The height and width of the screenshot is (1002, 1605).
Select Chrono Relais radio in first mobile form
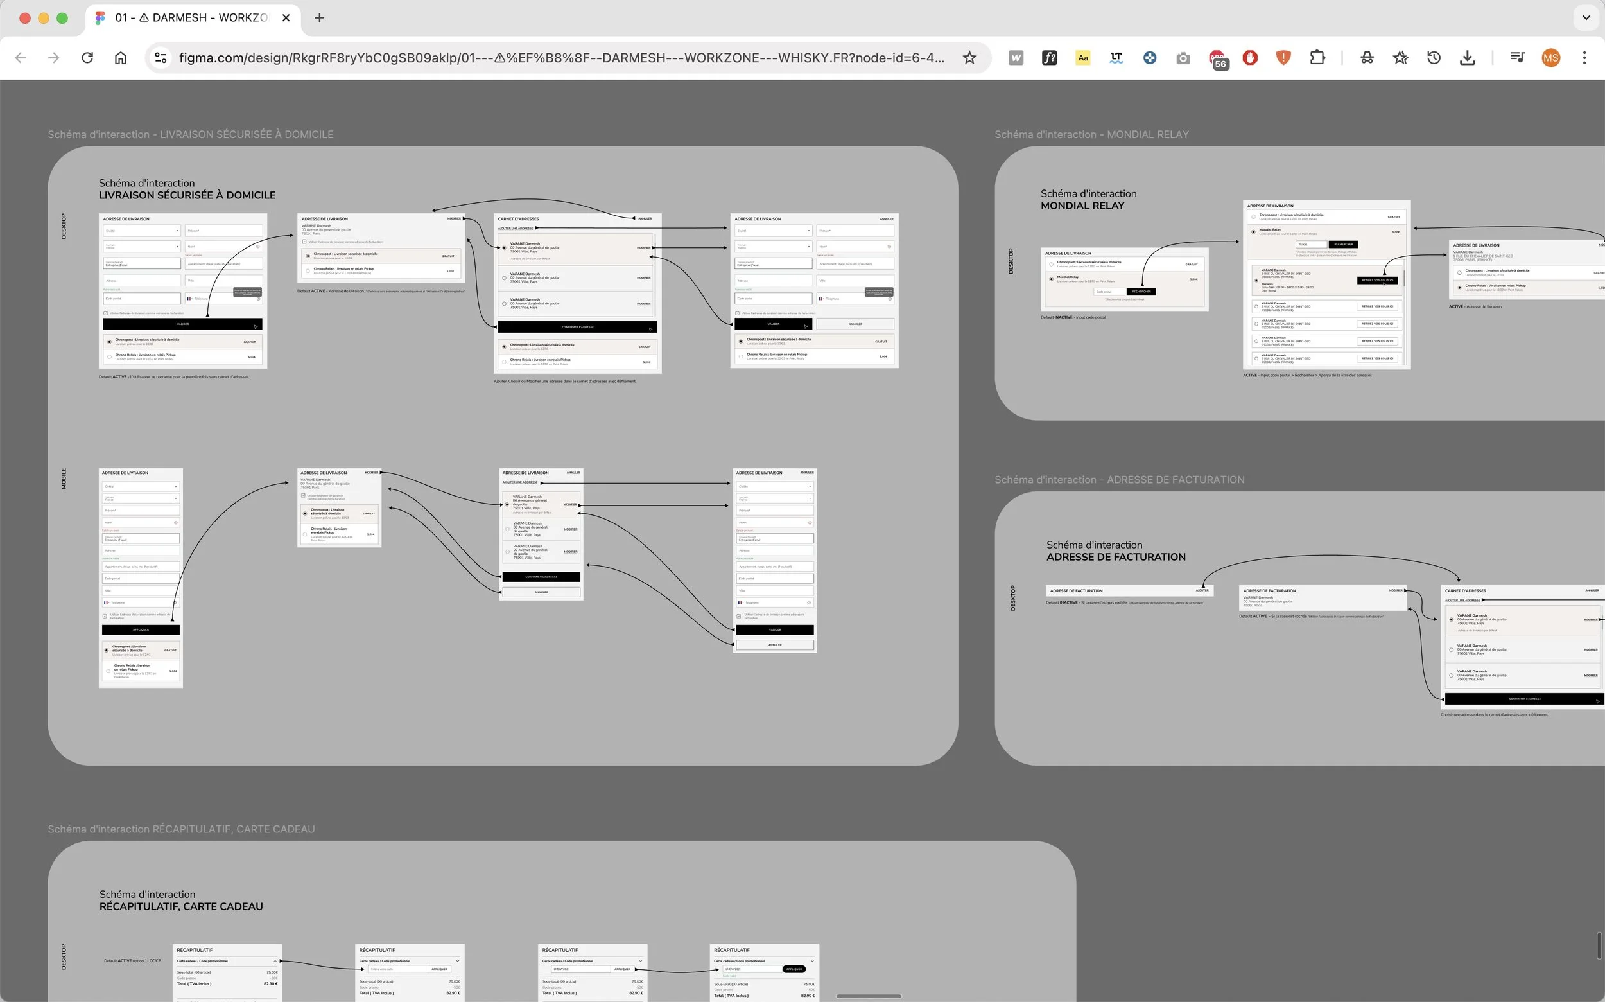click(x=108, y=671)
